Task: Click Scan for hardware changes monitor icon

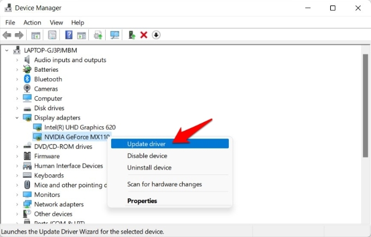Action: coord(115,35)
